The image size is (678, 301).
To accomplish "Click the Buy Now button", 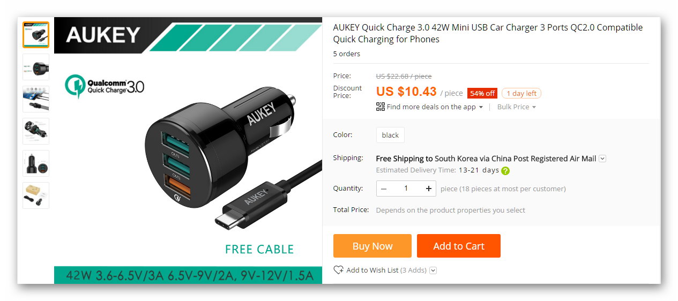I will (x=372, y=246).
